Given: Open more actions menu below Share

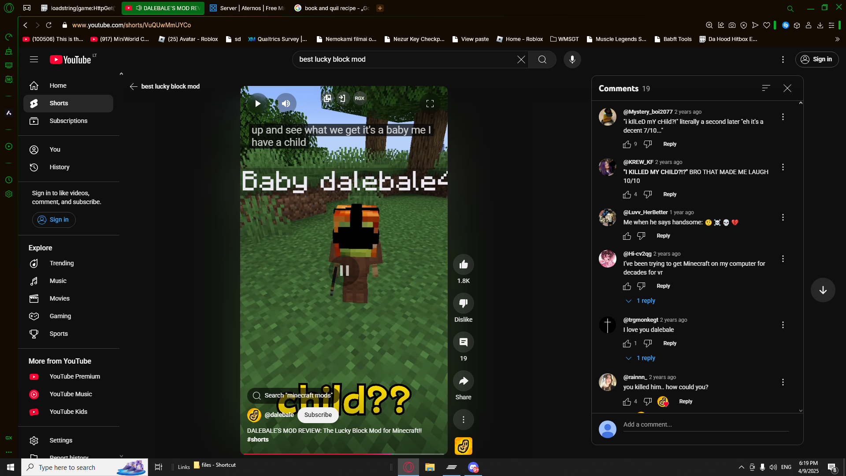Looking at the screenshot, I should point(464,420).
